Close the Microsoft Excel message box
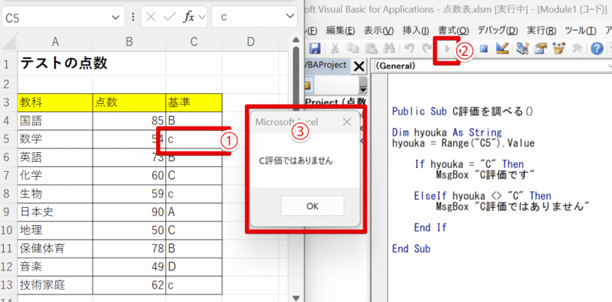 coord(347,122)
